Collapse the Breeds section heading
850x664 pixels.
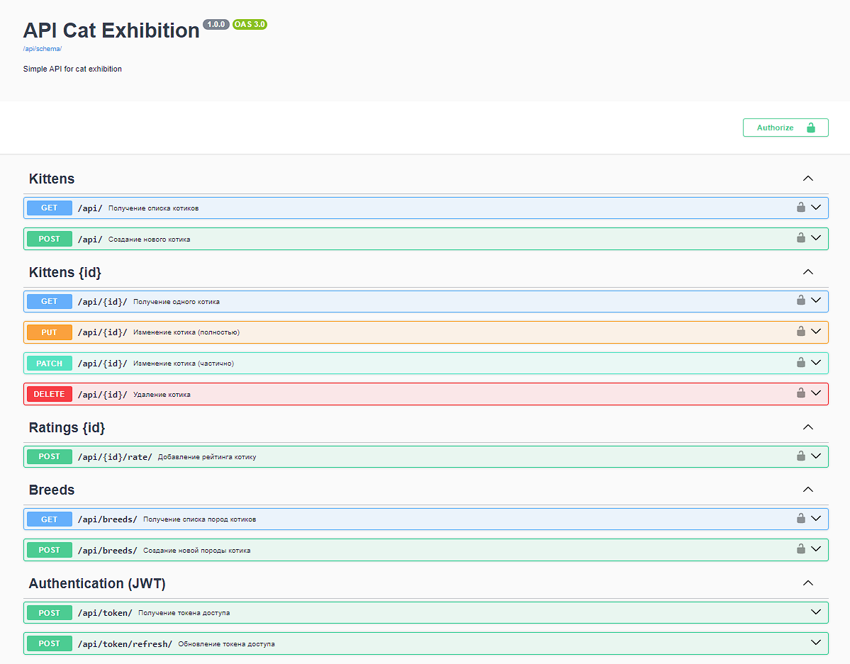coord(426,490)
